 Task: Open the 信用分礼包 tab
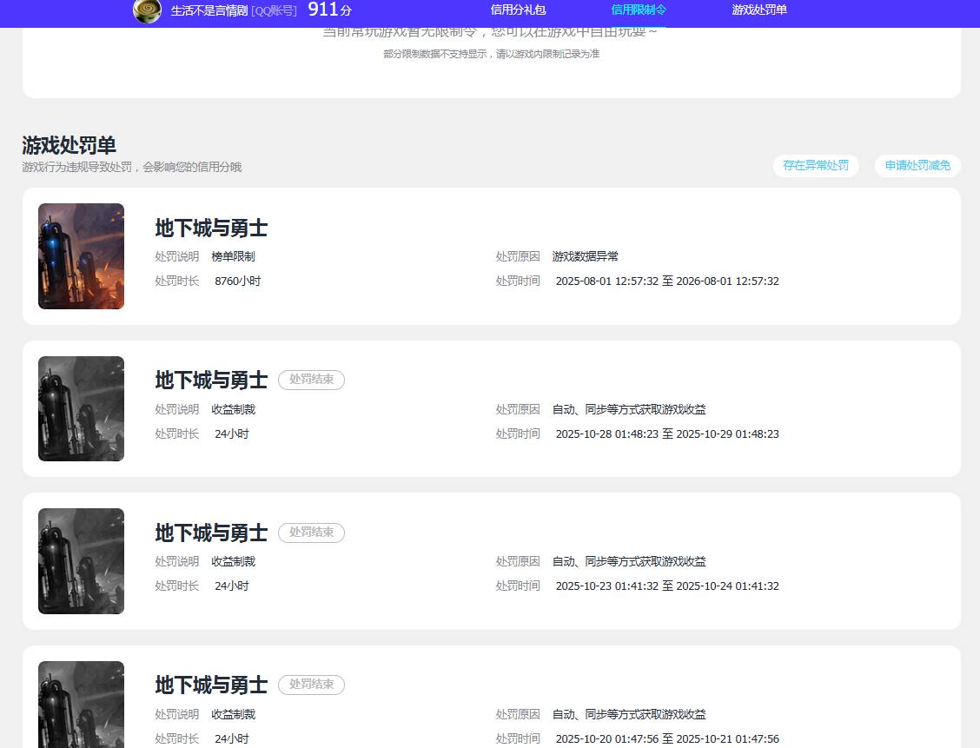pyautogui.click(x=518, y=10)
